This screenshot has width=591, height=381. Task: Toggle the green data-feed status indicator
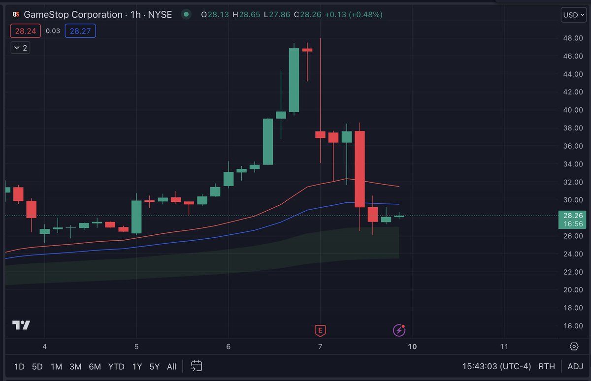[x=186, y=15]
